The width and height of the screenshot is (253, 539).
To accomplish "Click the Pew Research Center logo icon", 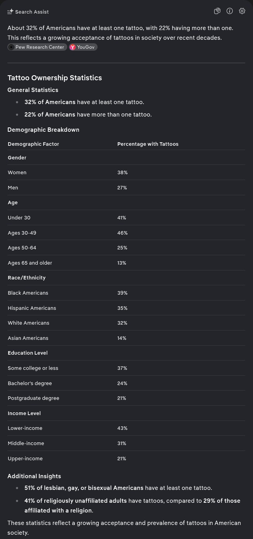I will 11,47.
